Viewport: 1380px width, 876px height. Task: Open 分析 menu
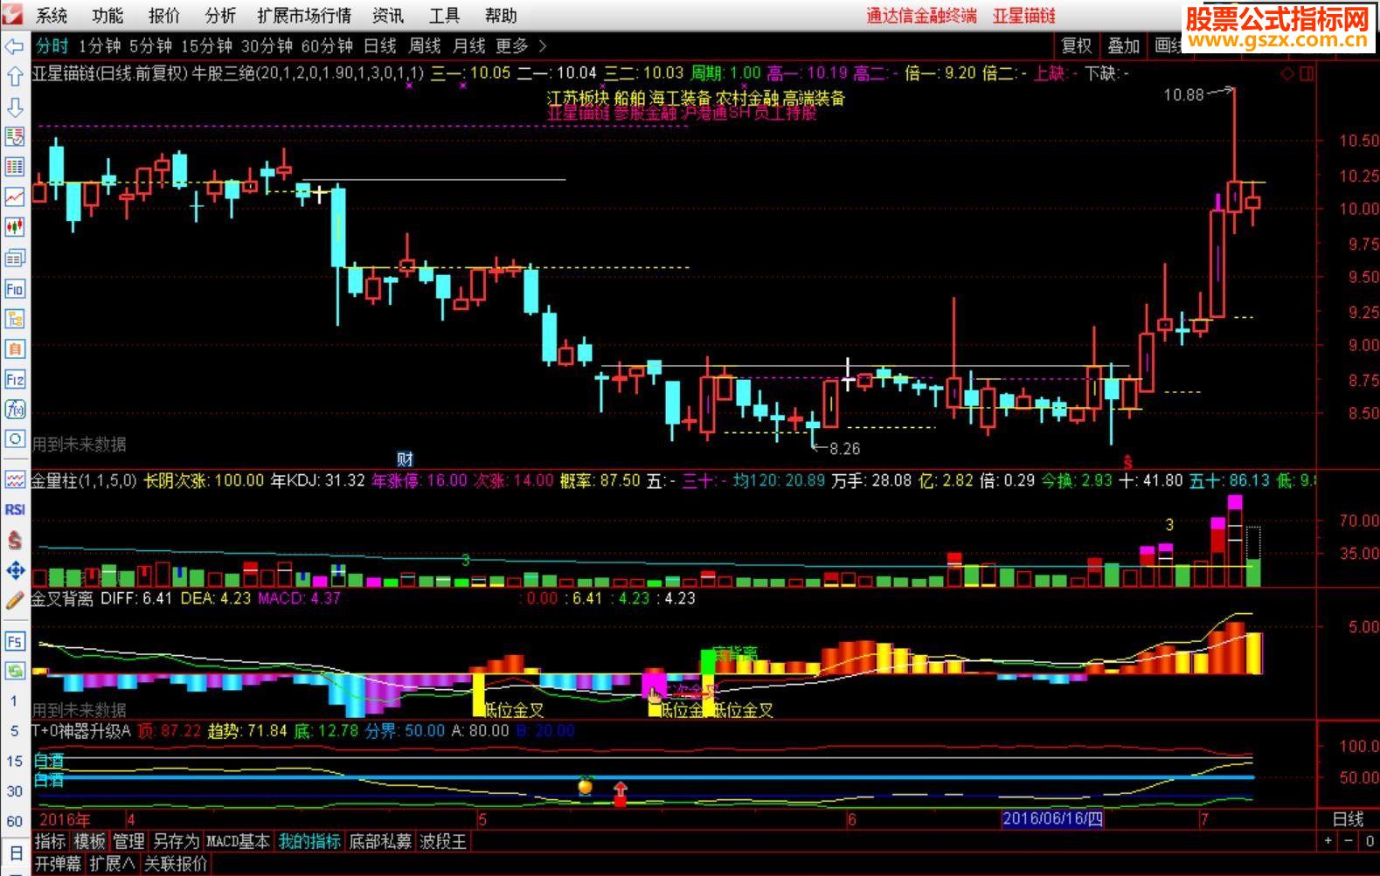coord(220,16)
